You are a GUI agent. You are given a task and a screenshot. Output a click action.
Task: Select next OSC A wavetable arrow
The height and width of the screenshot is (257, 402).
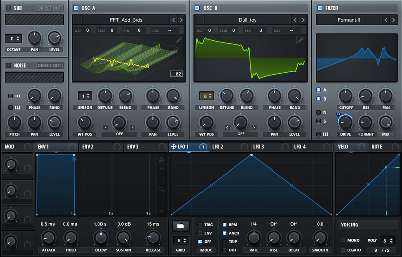coord(181,20)
